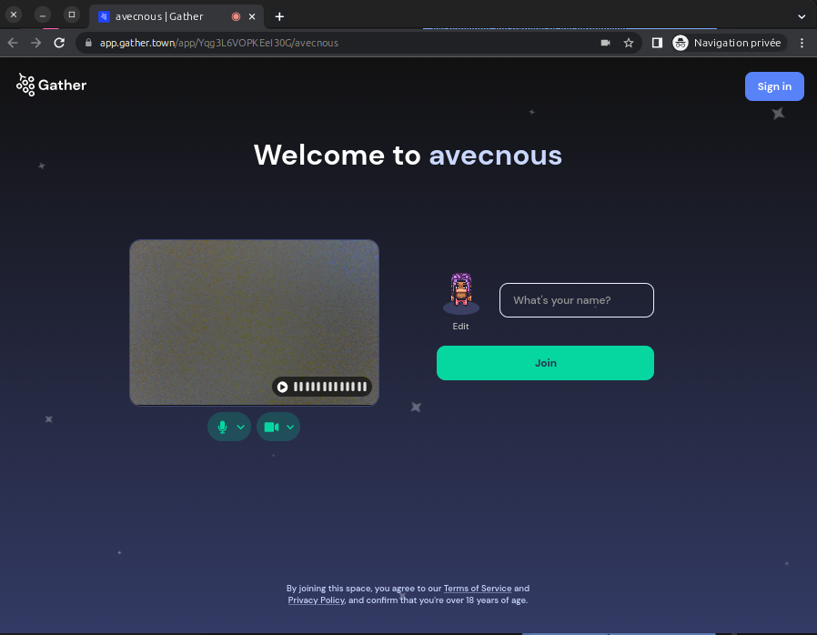This screenshot has height=635, width=817.
Task: Expand camera device options chevron
Action: point(290,427)
